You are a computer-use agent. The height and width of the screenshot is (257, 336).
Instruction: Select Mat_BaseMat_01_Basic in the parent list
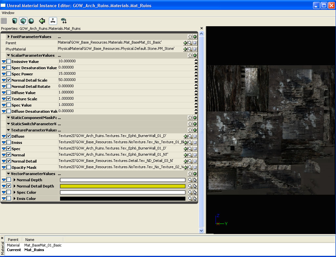[x=43, y=245]
